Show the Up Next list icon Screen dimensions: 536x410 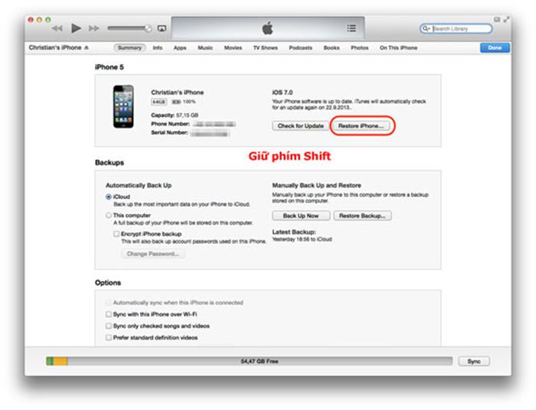(351, 28)
